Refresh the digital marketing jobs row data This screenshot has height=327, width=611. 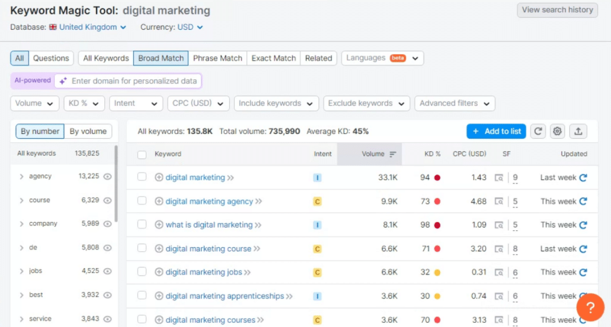point(583,272)
